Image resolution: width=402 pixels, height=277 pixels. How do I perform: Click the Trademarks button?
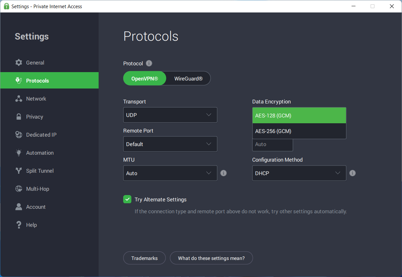[x=144, y=258]
